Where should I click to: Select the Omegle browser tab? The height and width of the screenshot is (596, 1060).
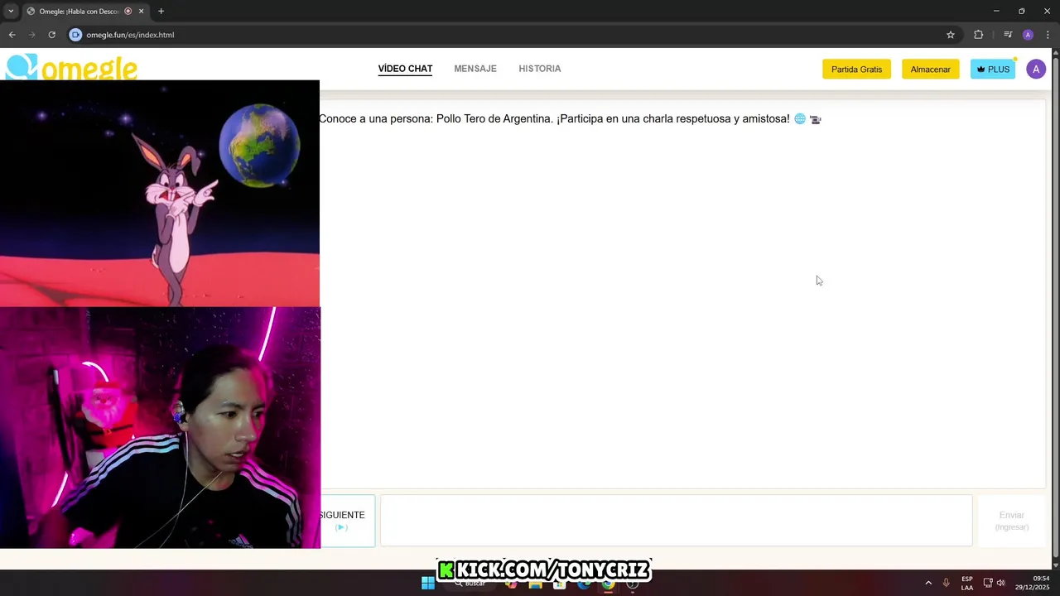point(84,12)
